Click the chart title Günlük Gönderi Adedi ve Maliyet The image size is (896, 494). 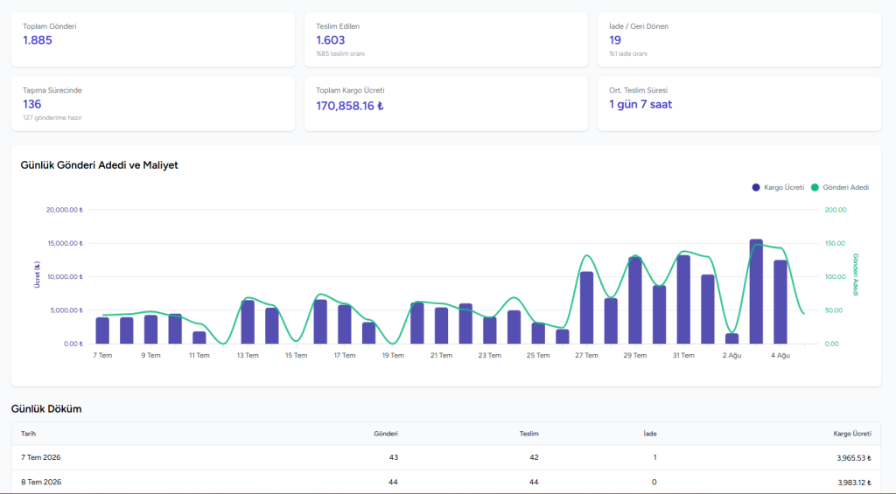click(x=100, y=165)
